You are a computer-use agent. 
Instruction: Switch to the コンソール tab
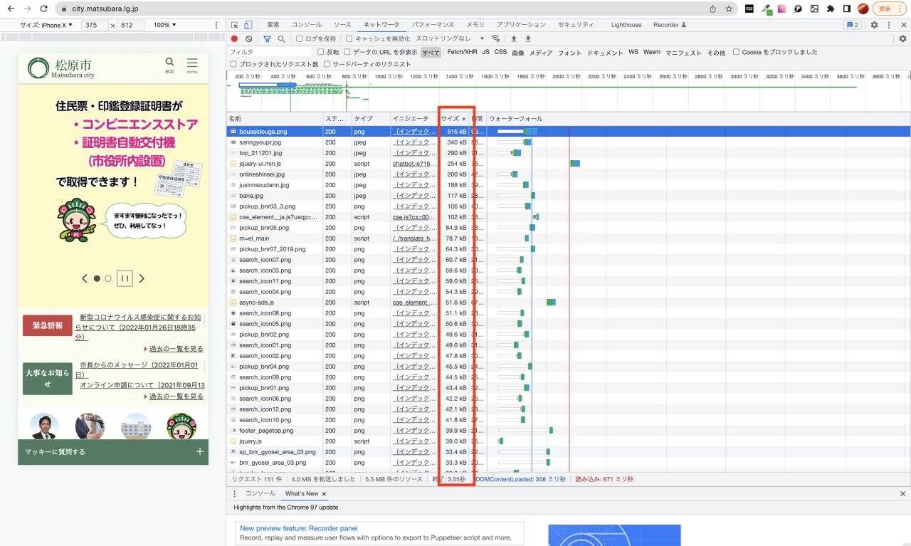306,25
